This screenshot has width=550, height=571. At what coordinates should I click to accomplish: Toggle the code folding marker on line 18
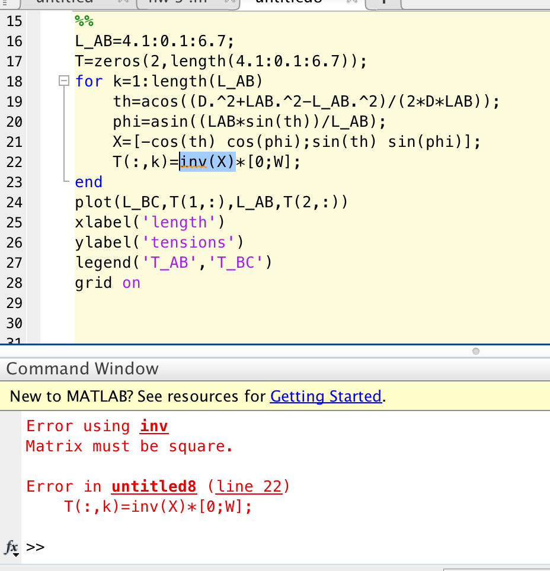[63, 81]
